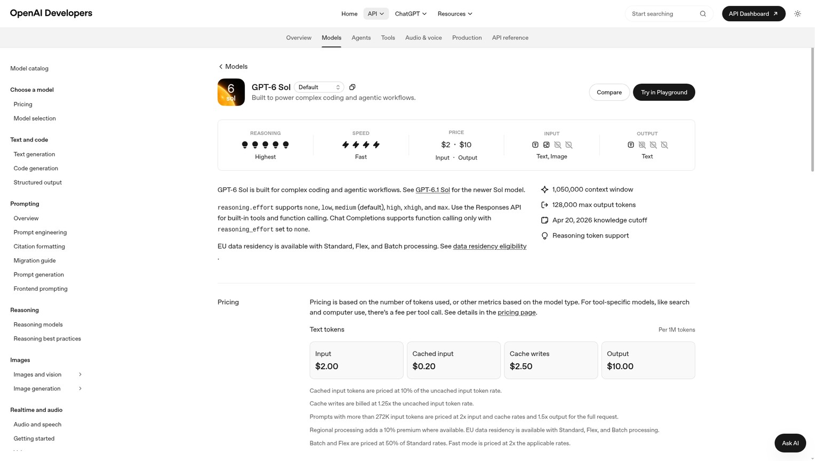Copy the model name via copy icon
The width and height of the screenshot is (819, 461).
352,87
